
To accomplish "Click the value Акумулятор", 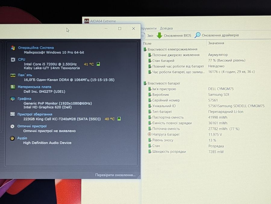I will [x=218, y=55].
